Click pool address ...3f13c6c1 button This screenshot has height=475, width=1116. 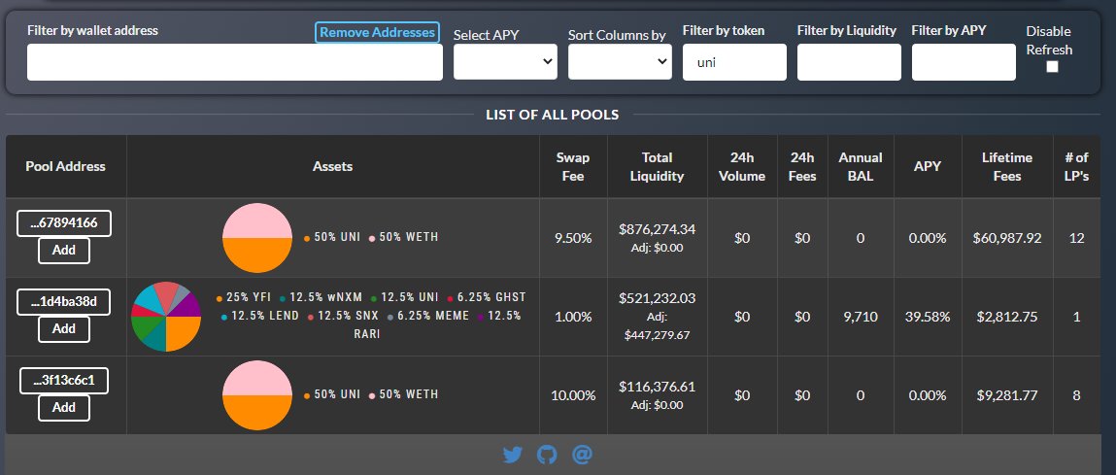pyautogui.click(x=64, y=381)
